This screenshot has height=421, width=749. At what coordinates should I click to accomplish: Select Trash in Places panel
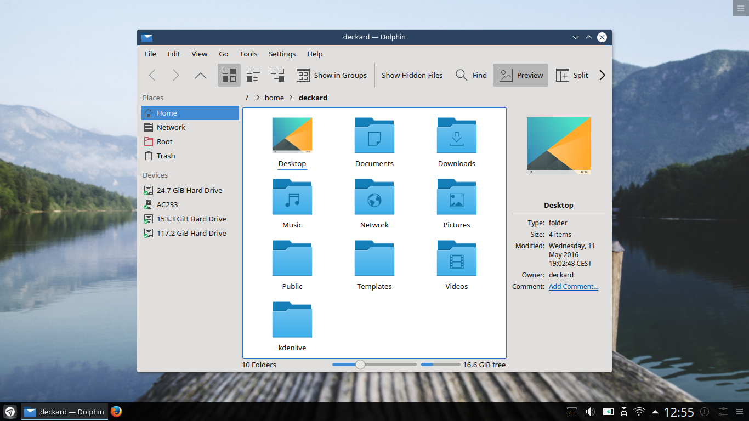[190, 156]
